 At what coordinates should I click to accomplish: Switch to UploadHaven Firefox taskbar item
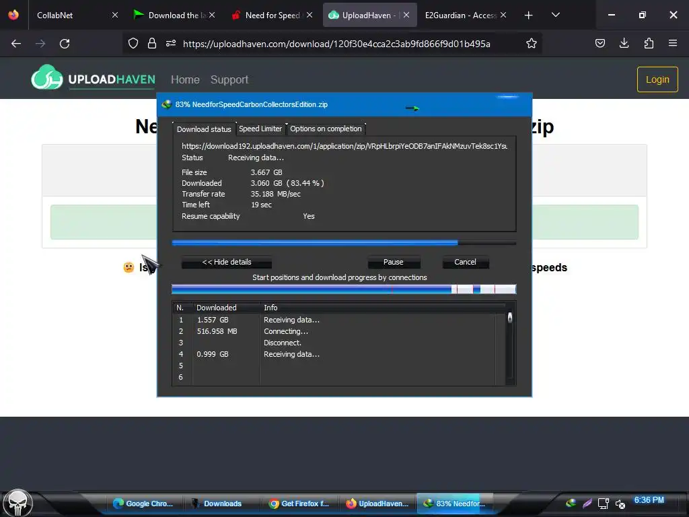377,504
